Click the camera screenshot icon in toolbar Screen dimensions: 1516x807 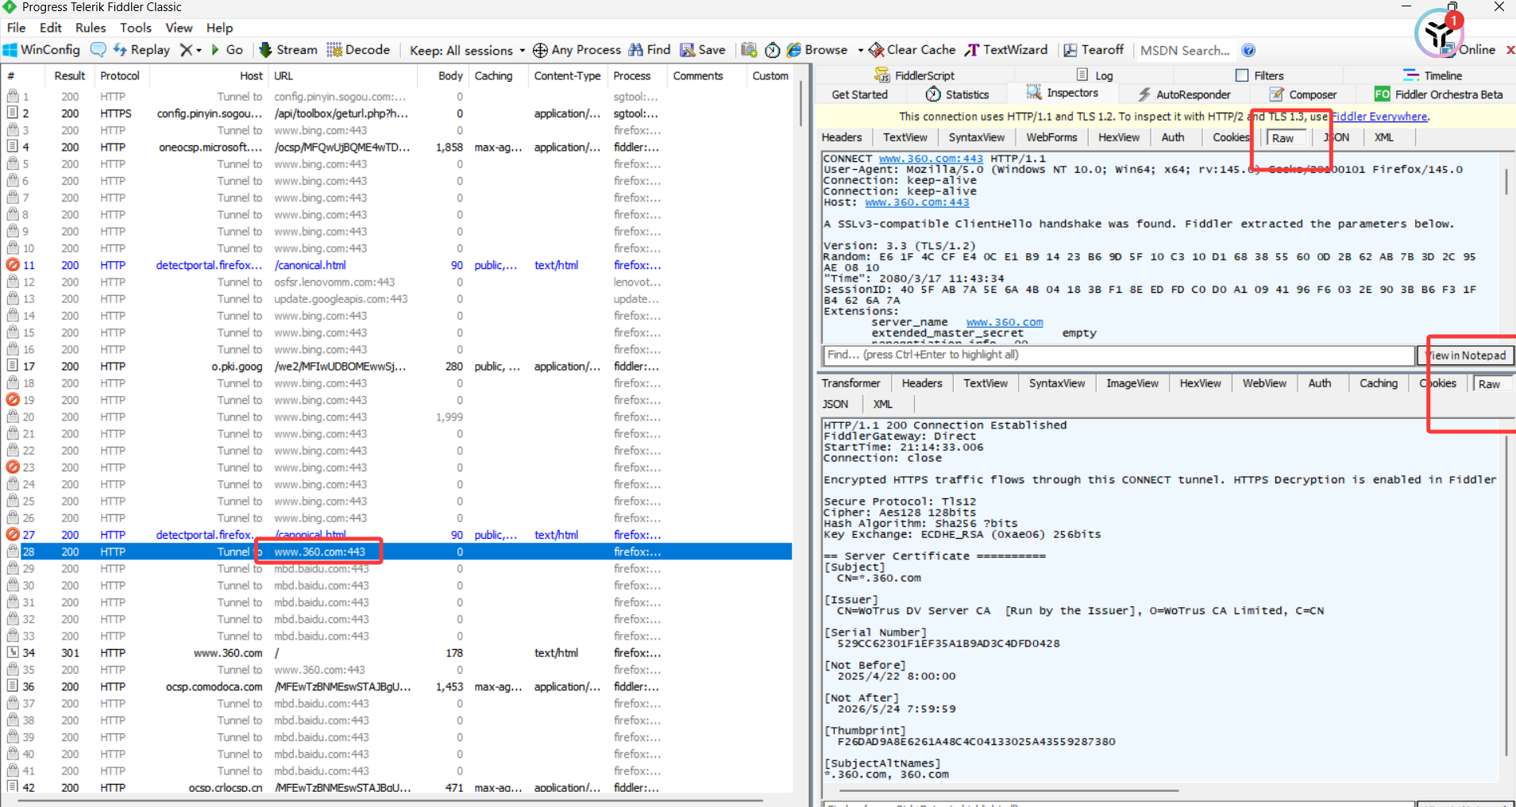click(748, 49)
